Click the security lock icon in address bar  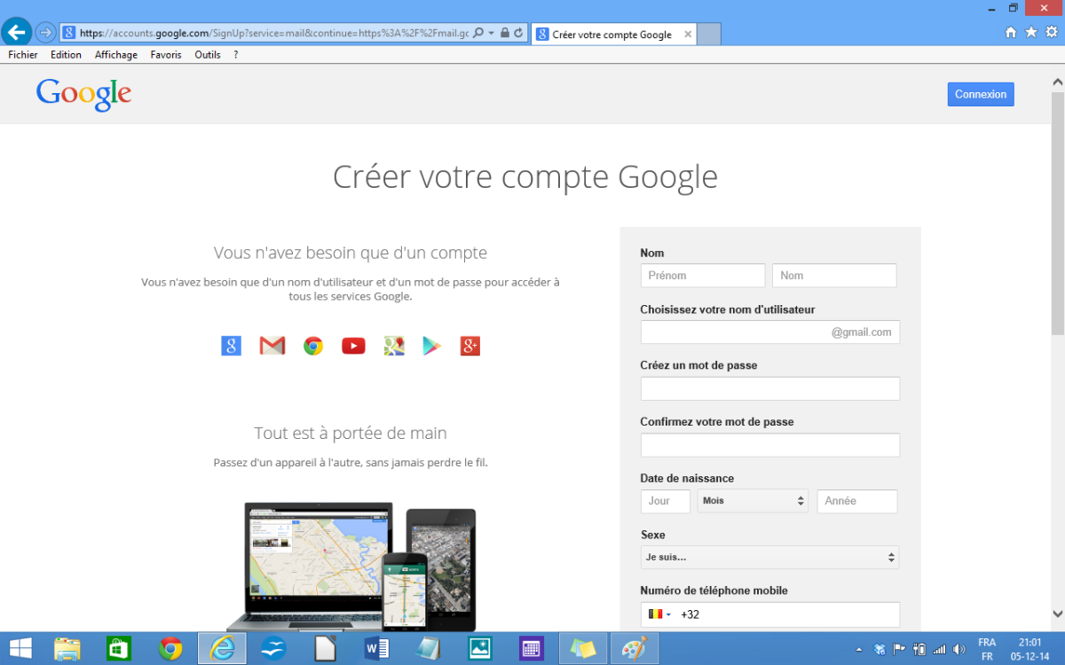pyautogui.click(x=505, y=33)
